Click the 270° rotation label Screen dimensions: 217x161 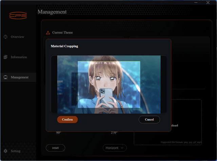tap(114, 133)
